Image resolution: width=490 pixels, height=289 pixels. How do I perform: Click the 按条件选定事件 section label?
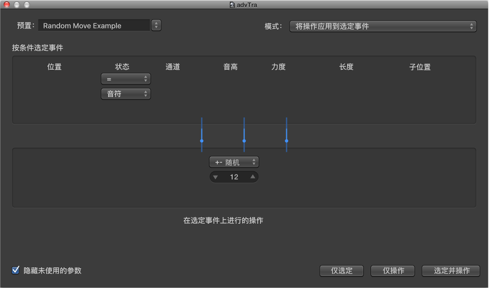click(x=37, y=48)
